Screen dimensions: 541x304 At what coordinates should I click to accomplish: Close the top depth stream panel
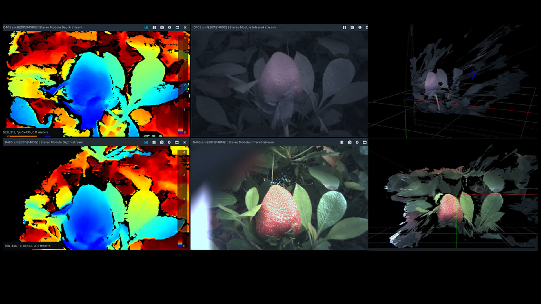(x=185, y=27)
